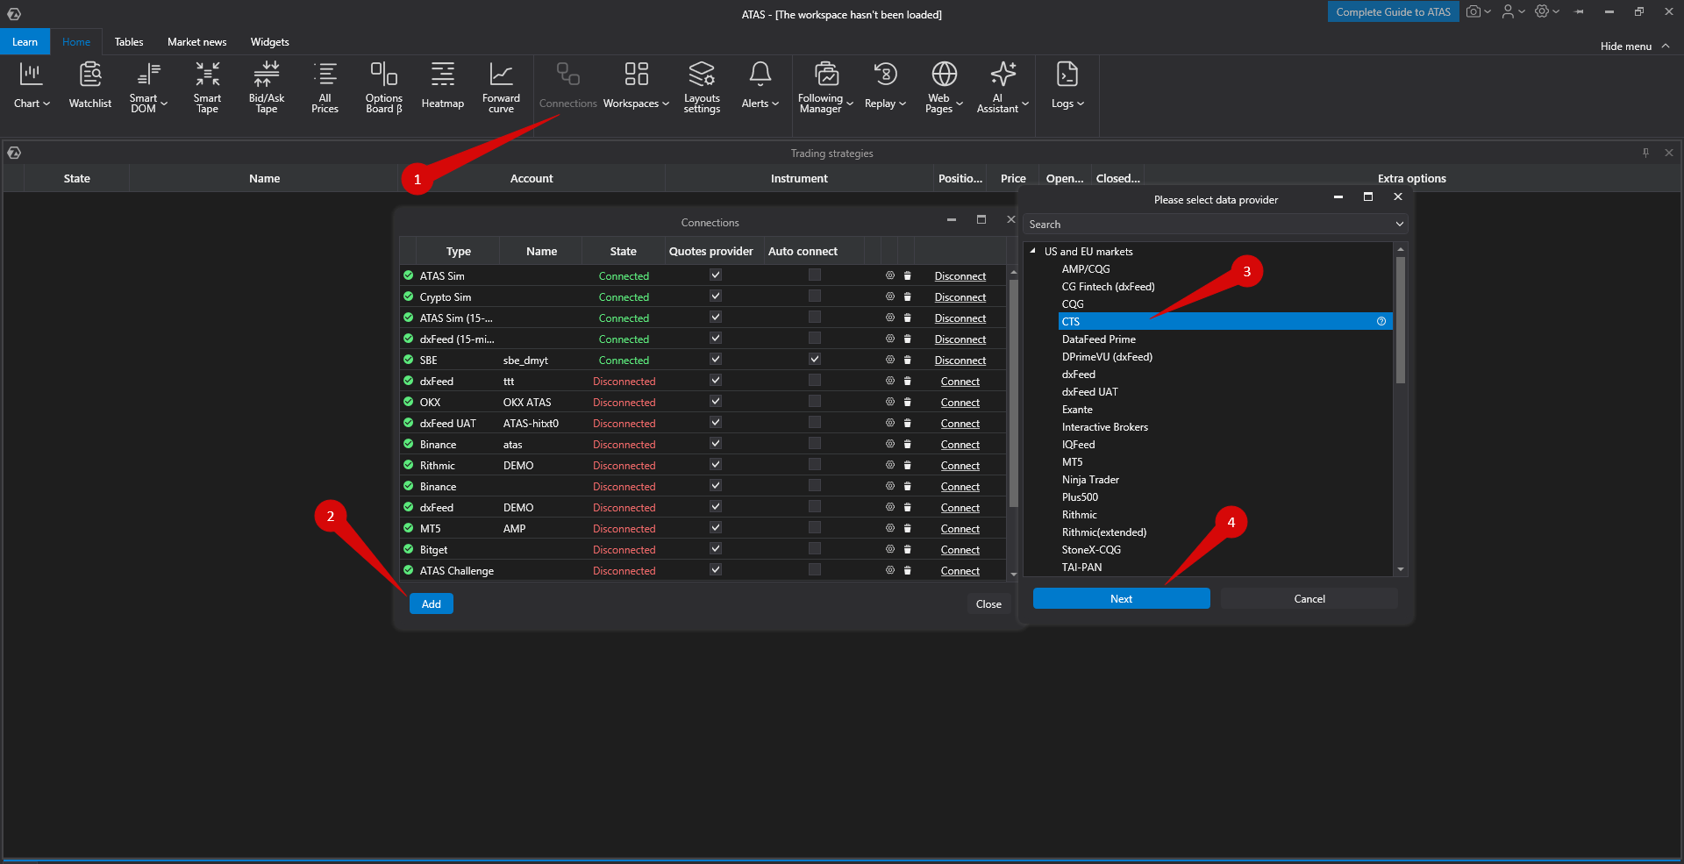Image resolution: width=1684 pixels, height=864 pixels.
Task: Collapse the ribbon with Hide menu
Action: point(1635,46)
